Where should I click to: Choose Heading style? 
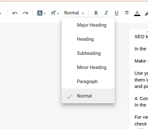click(x=88, y=39)
